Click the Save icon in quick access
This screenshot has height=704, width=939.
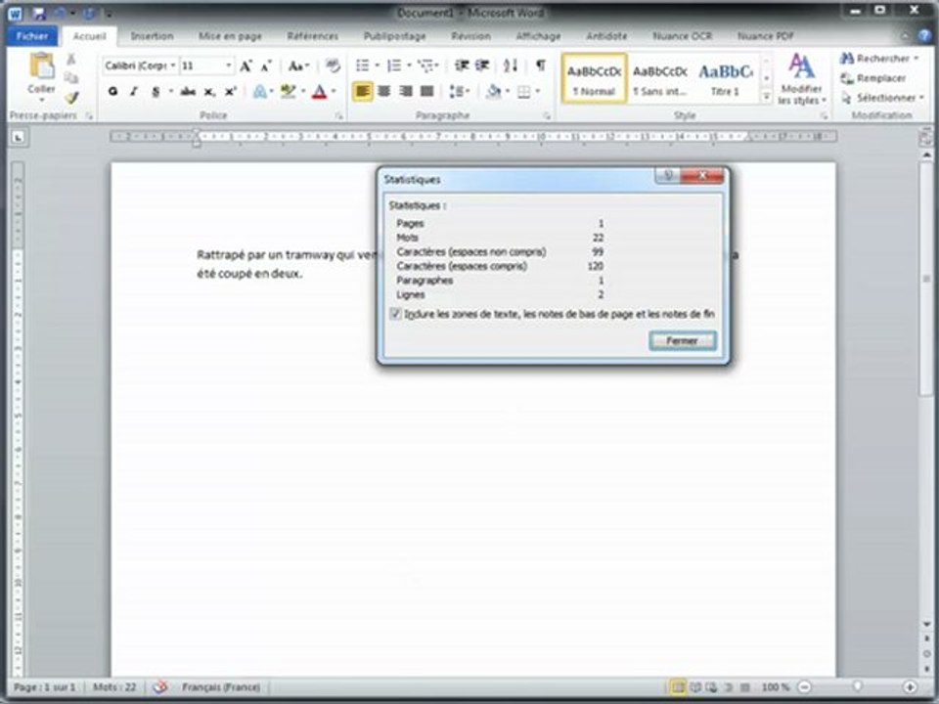click(x=39, y=13)
